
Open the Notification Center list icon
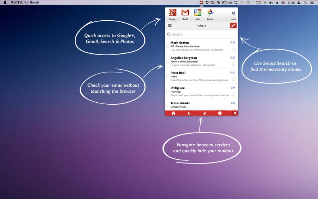click(x=312, y=3)
